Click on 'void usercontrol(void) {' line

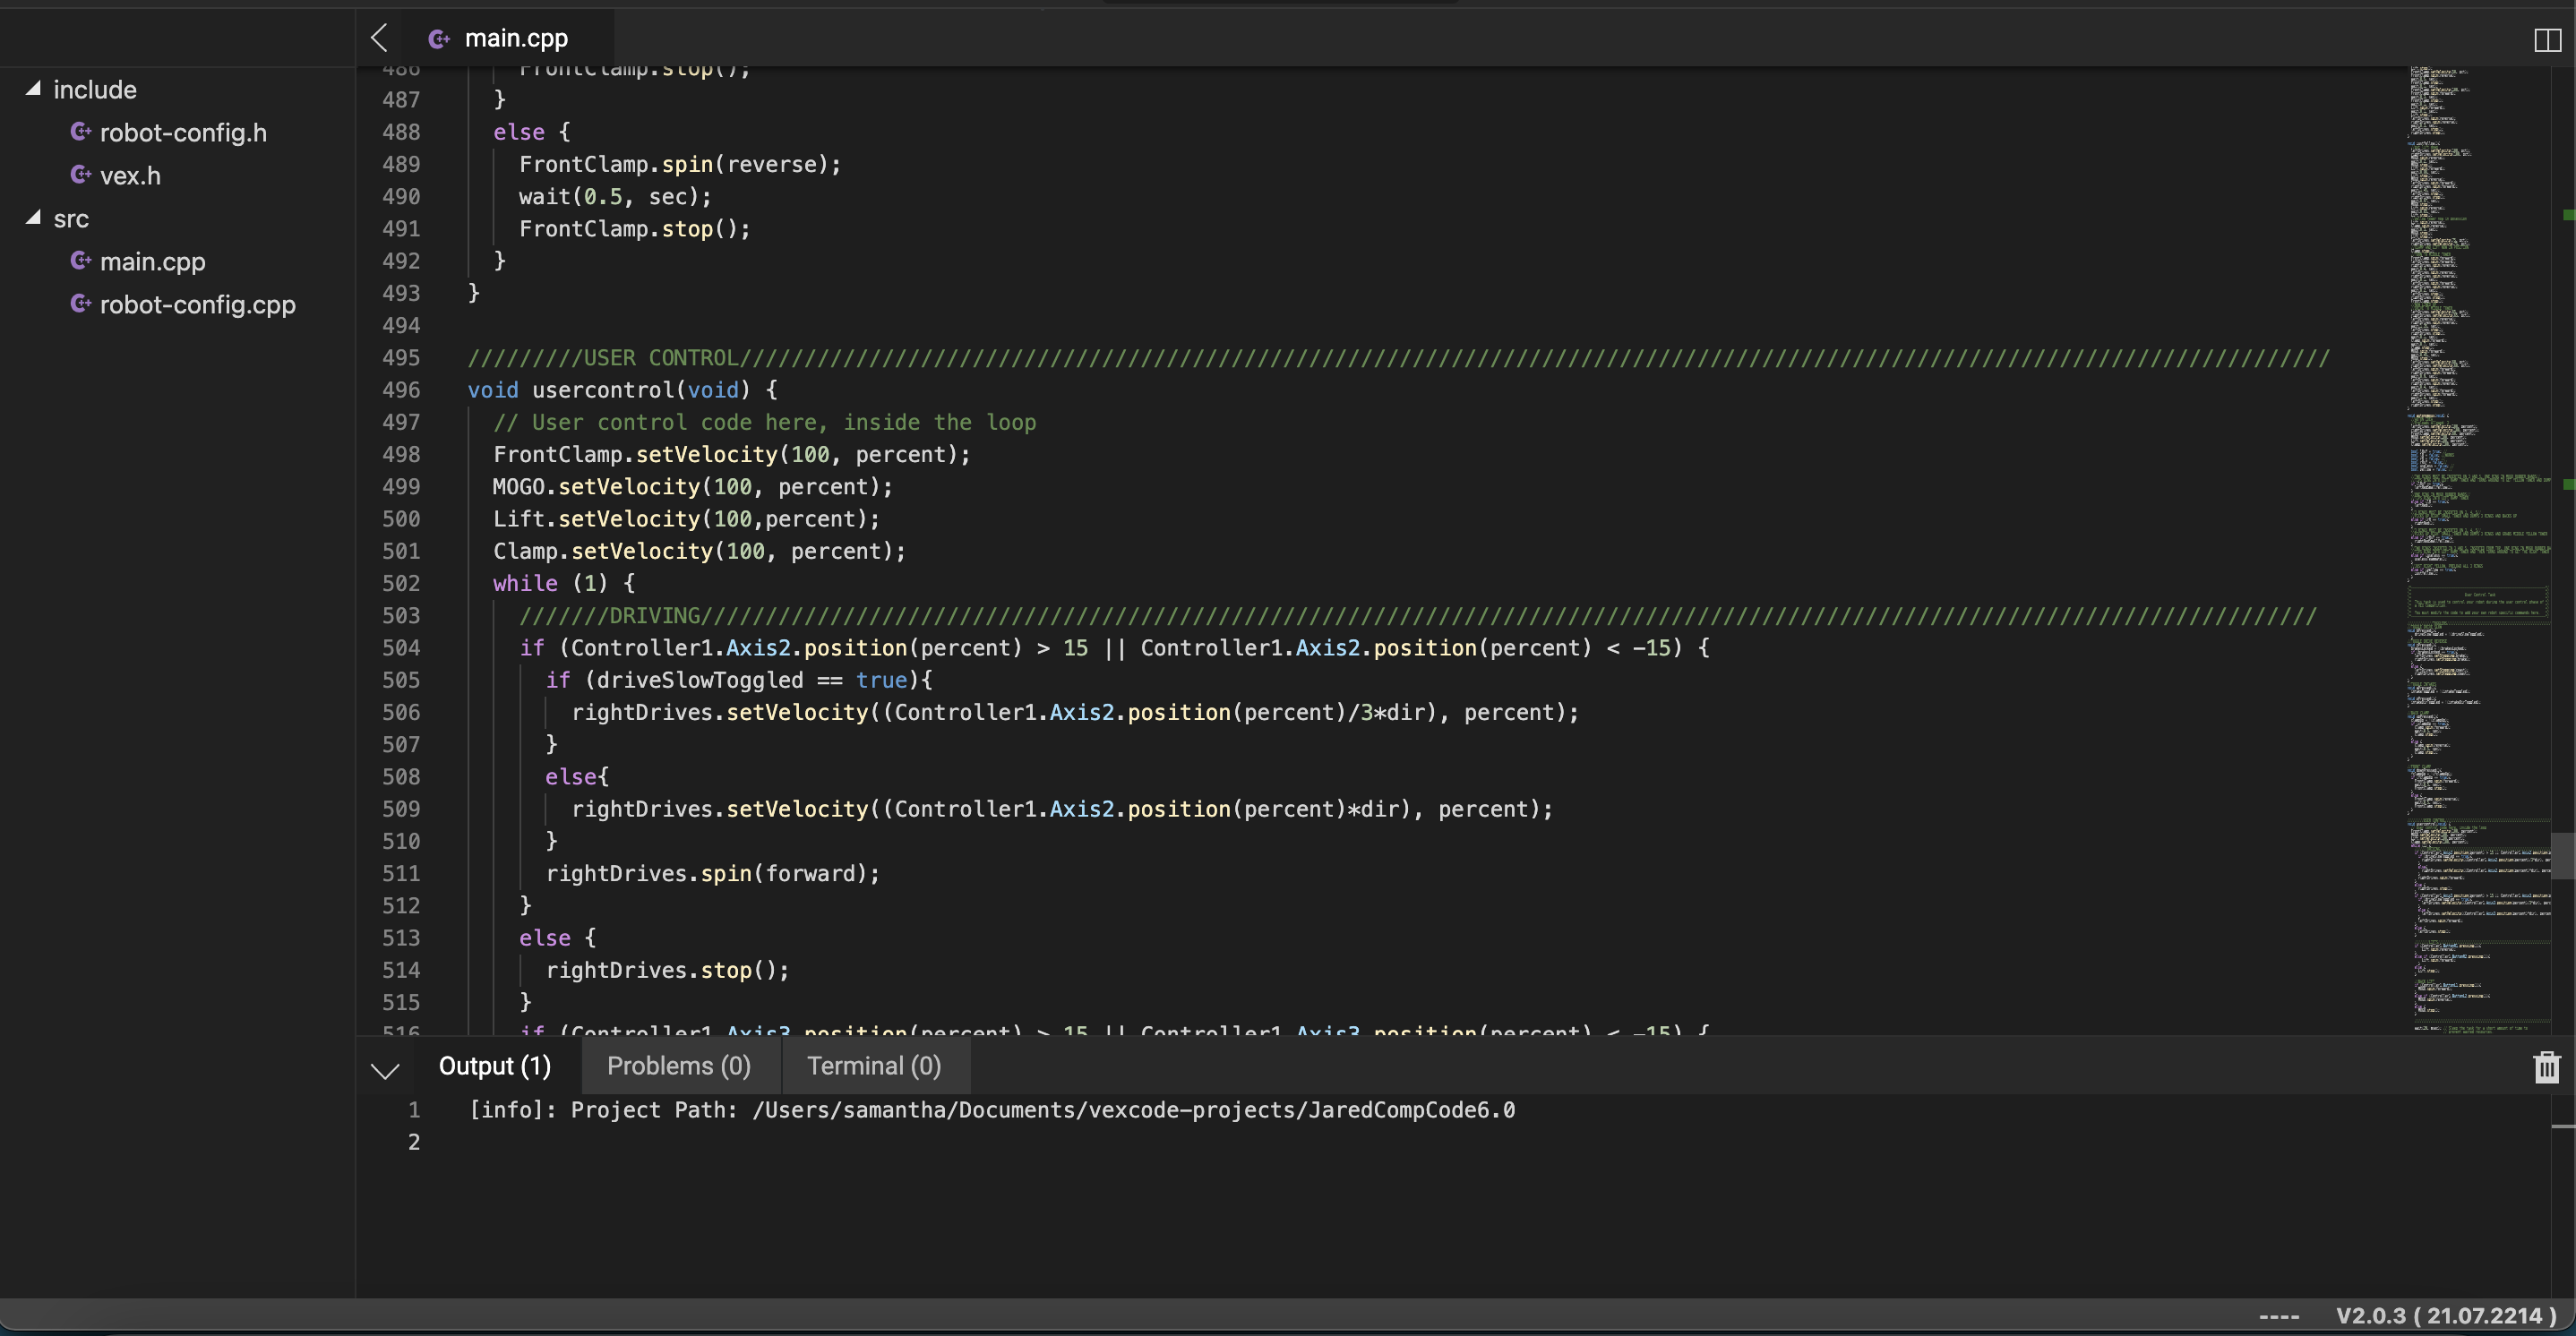coord(622,390)
